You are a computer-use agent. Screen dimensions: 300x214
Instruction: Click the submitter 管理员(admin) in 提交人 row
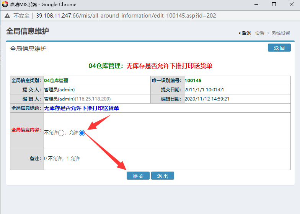coord(59,90)
